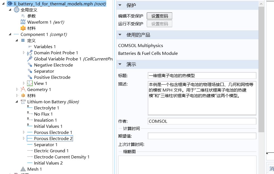Click the Waveform 1 node icon
The height and width of the screenshot is (174, 274).
[23, 22]
